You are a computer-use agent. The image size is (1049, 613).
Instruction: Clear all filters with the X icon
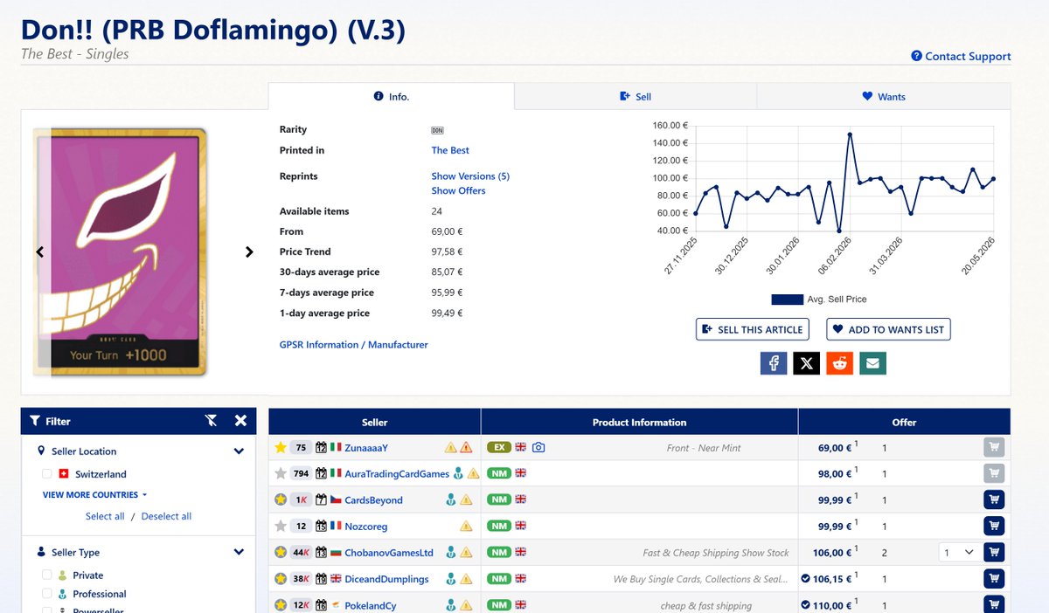pos(240,421)
